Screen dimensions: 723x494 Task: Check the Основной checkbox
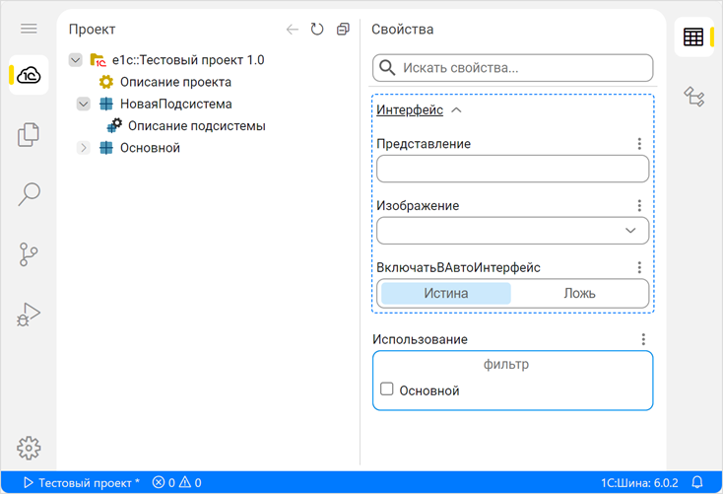(x=387, y=390)
